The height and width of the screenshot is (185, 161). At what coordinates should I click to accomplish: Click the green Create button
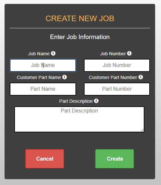tap(114, 159)
